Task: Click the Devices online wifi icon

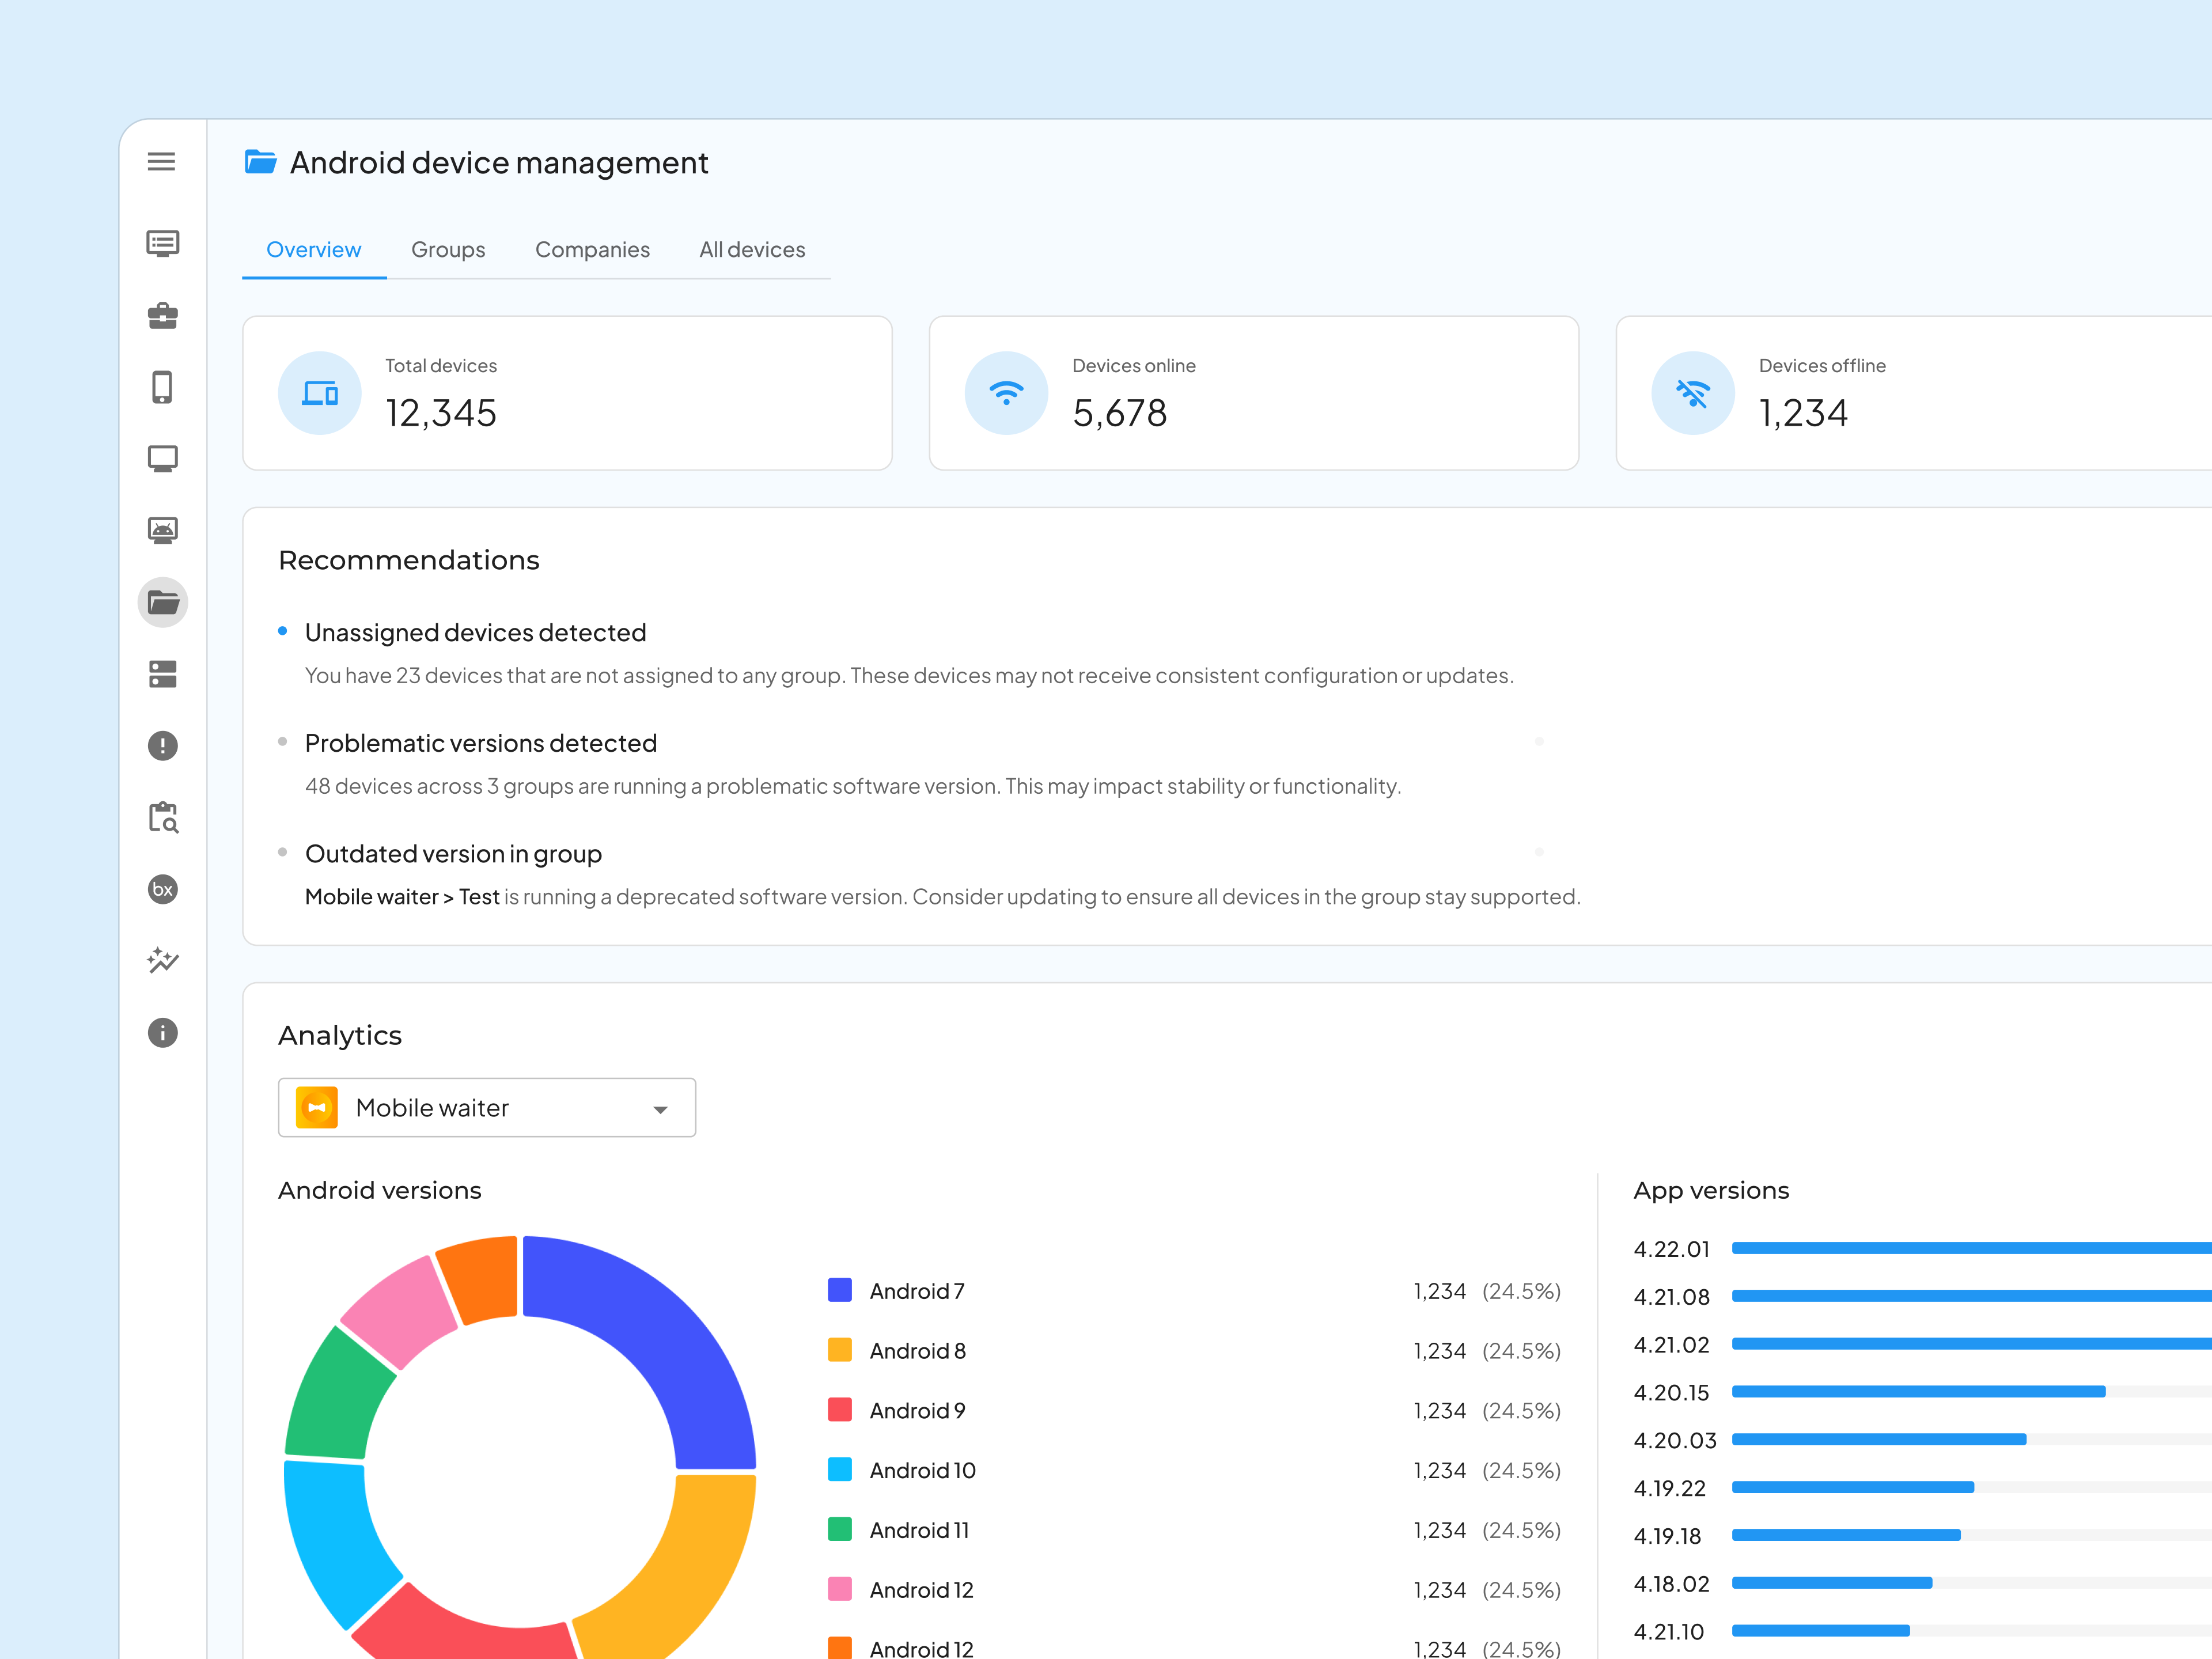Action: (1006, 393)
